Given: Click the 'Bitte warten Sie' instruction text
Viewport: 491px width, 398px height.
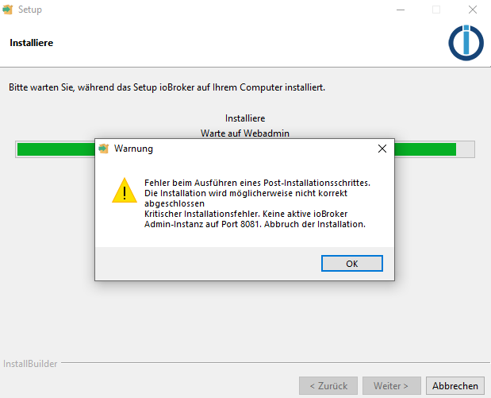Looking at the screenshot, I should pos(167,87).
